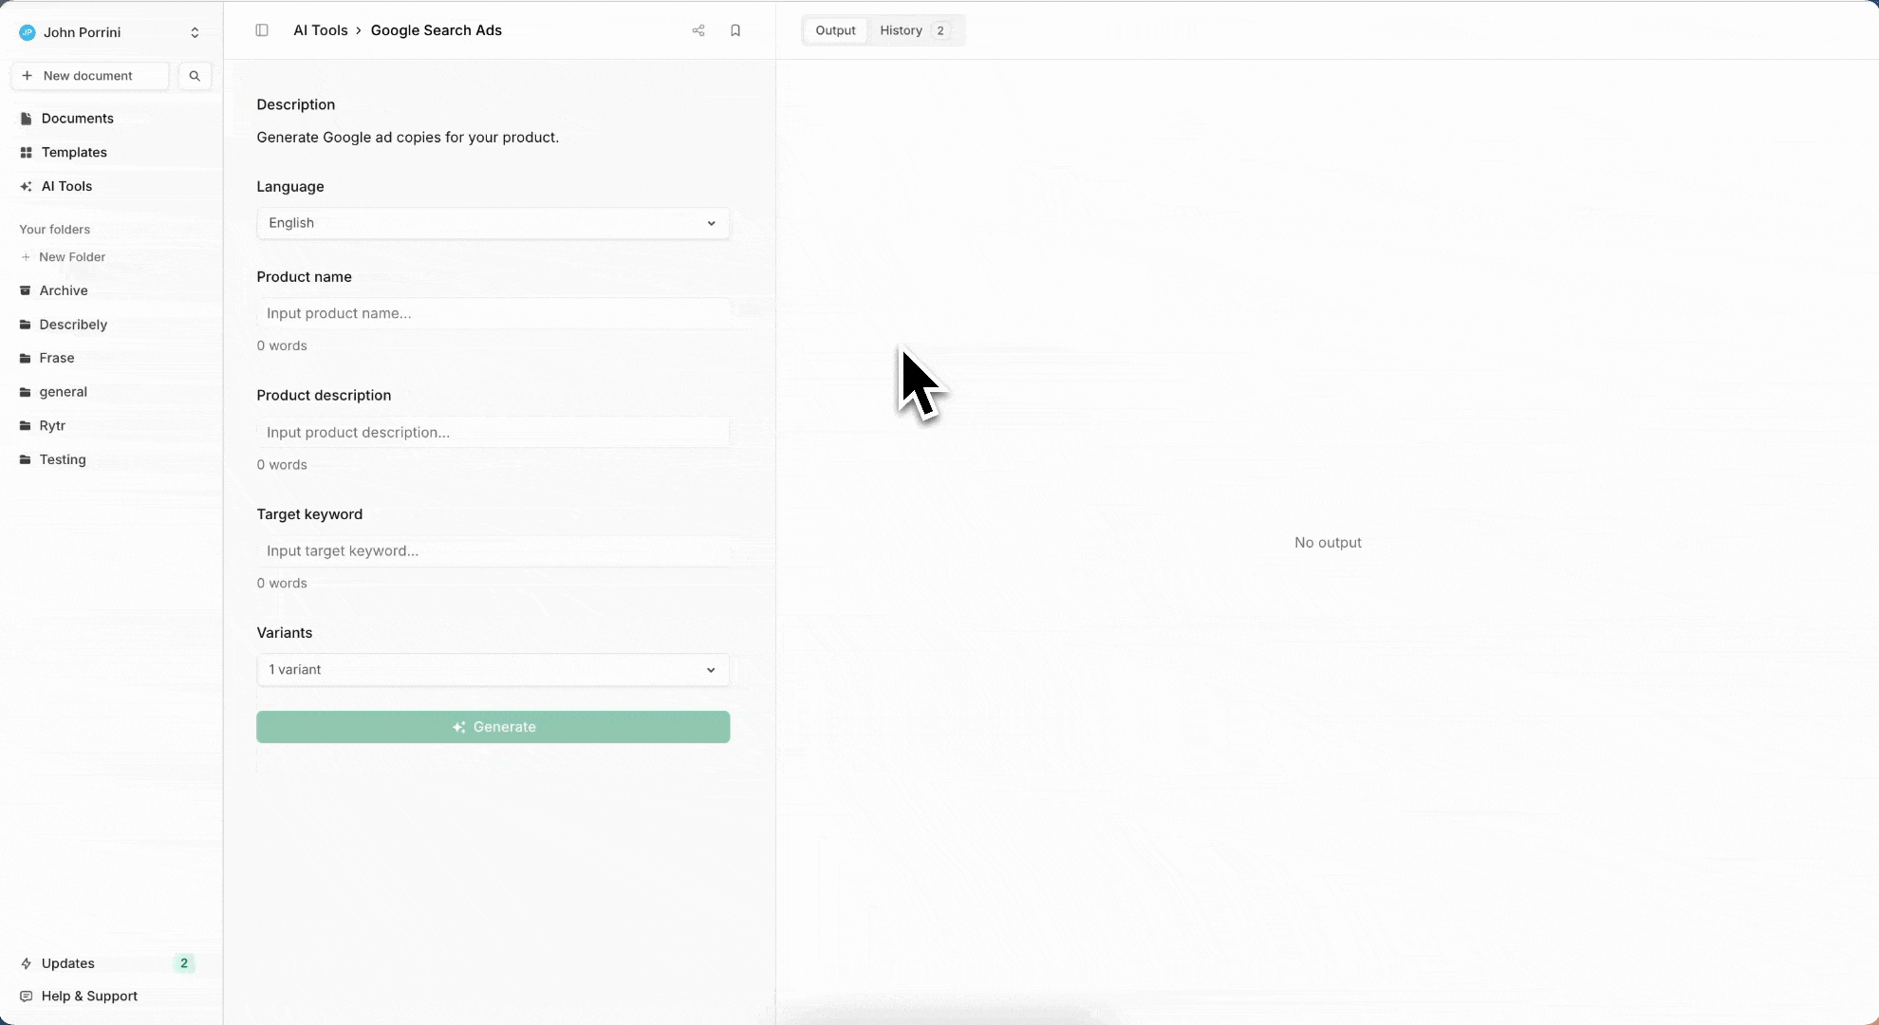Click the Generate button
Viewport: 1879px width, 1025px height.
[493, 727]
